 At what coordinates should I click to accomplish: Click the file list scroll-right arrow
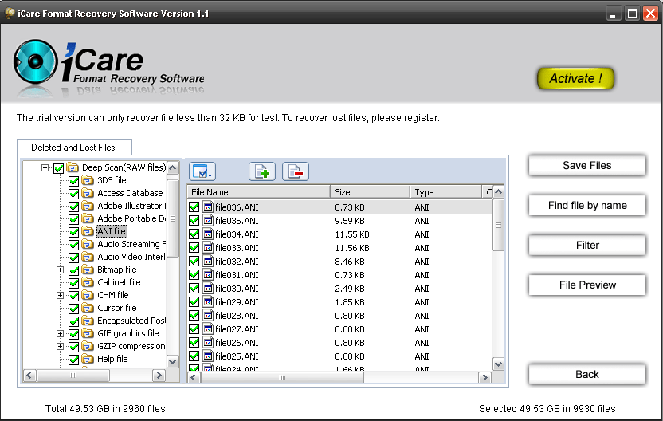484,377
